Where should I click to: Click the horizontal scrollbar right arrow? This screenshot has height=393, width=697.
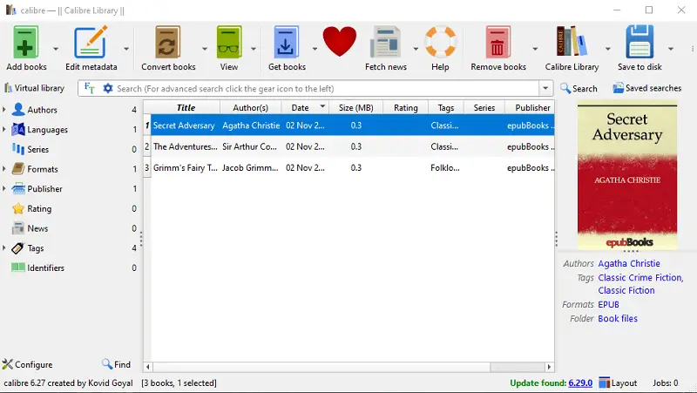(x=549, y=367)
